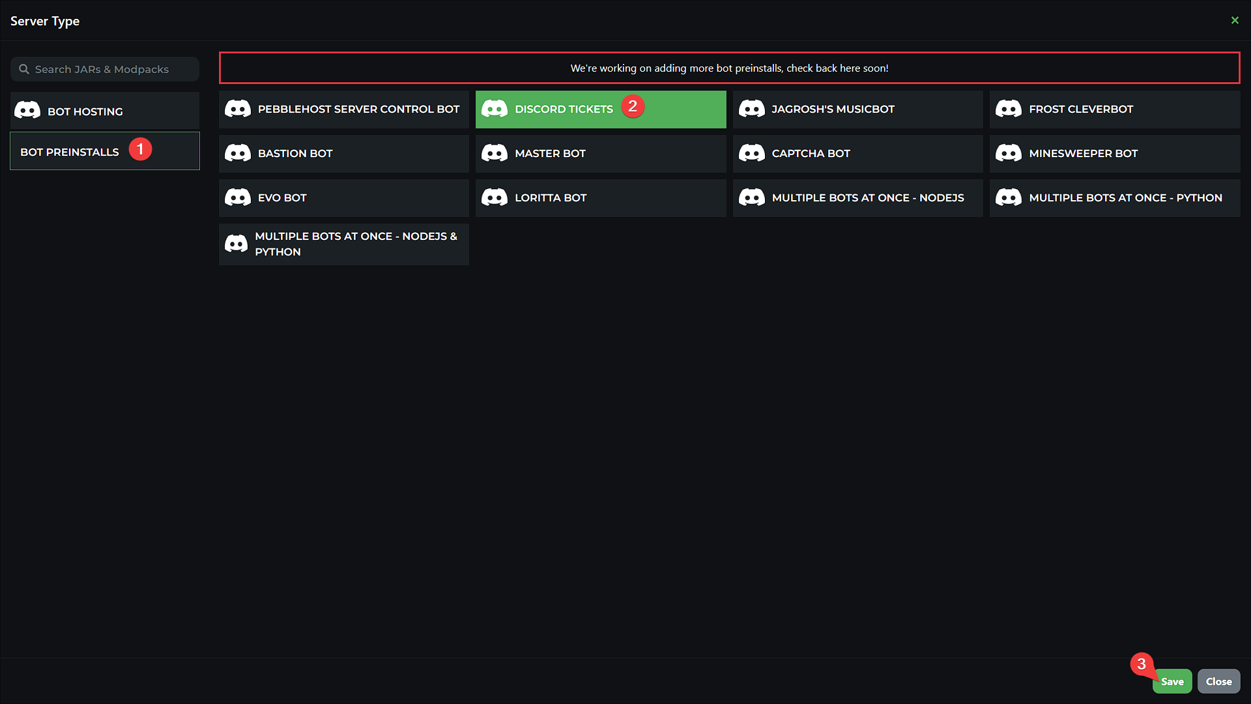Click the Discord icon on Master Bot

pos(495,153)
